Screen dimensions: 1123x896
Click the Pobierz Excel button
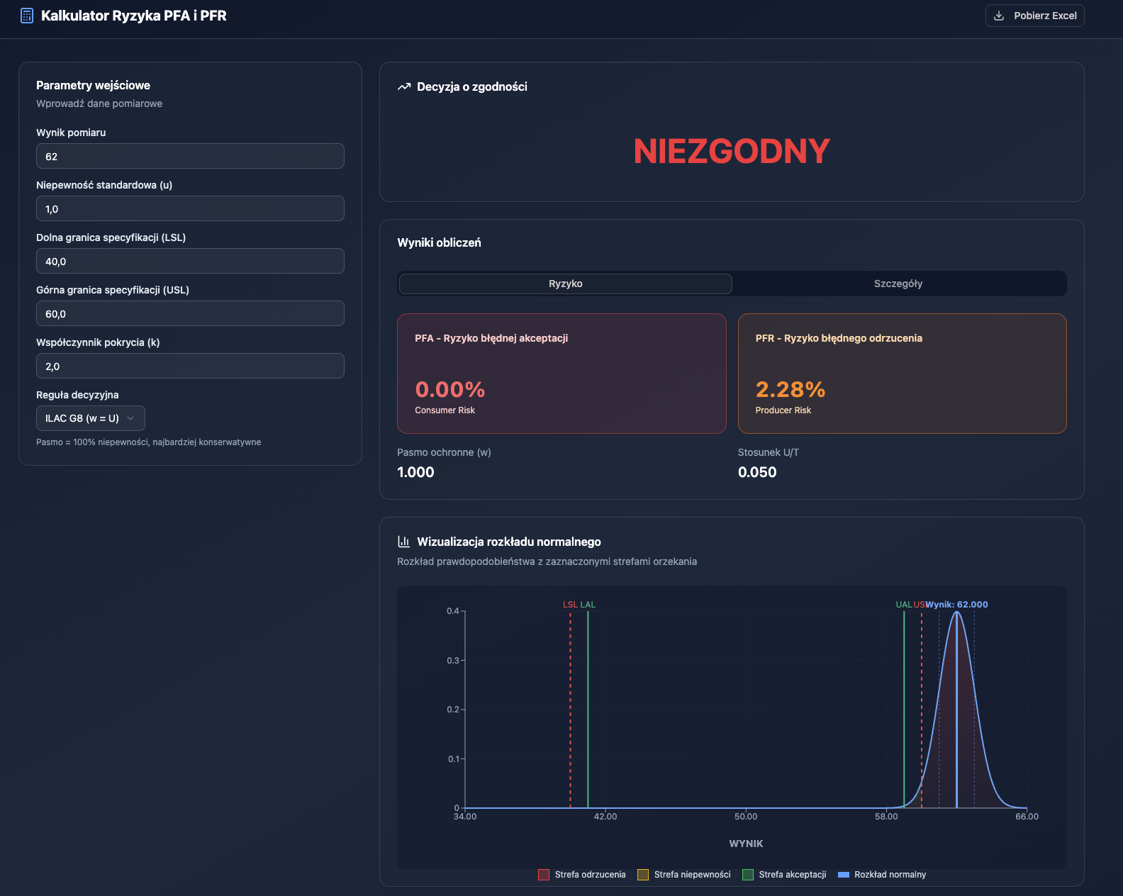click(1034, 16)
